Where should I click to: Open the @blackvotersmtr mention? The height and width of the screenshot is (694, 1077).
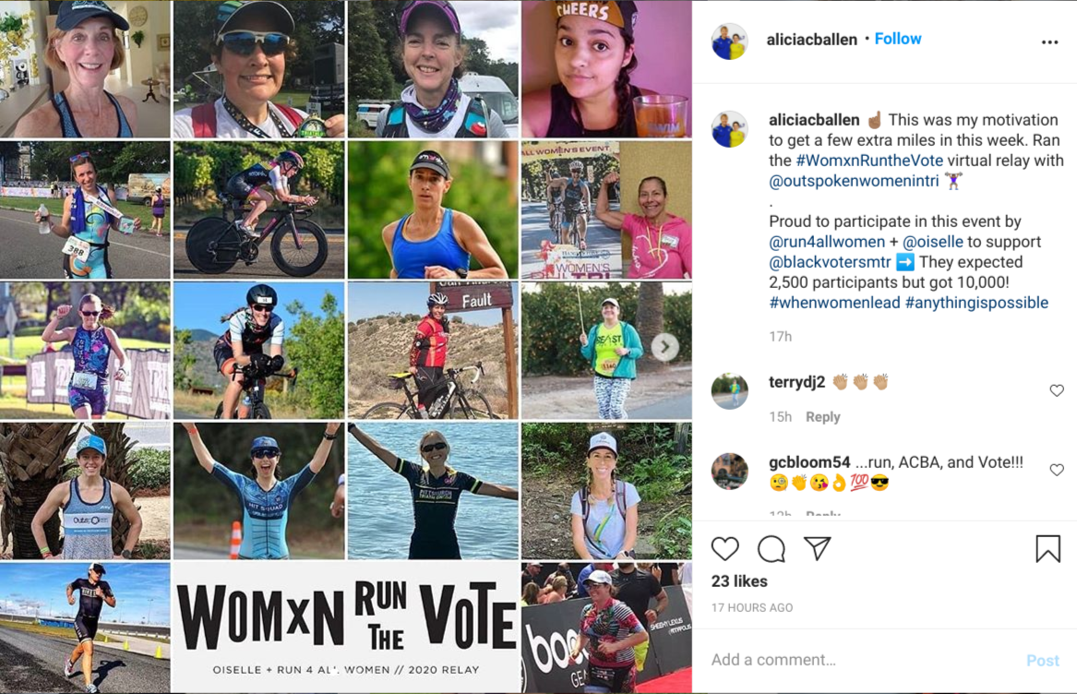click(x=830, y=262)
